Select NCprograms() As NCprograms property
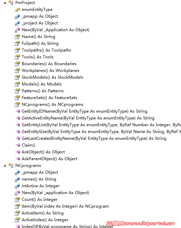 [x=53, y=104]
